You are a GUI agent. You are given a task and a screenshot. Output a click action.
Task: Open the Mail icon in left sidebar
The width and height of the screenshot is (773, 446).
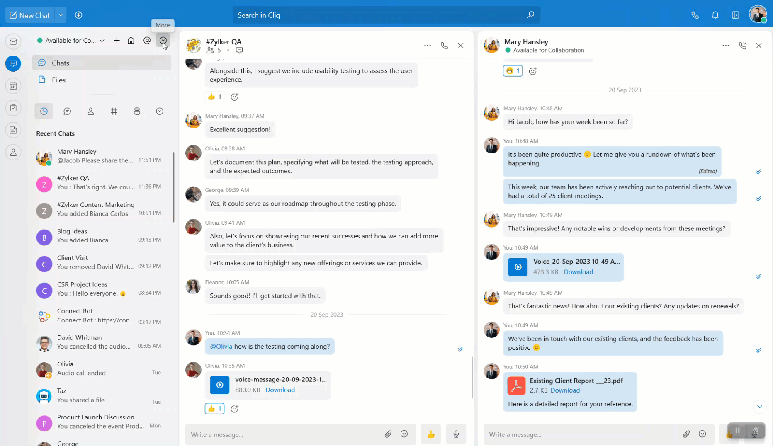13,41
